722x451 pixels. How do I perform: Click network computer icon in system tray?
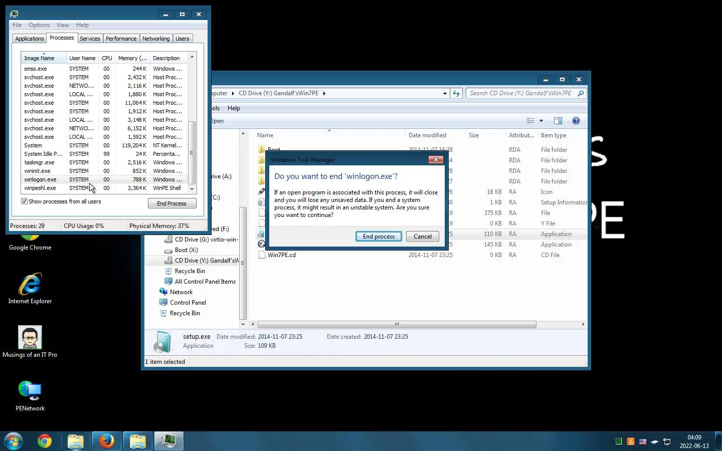pos(667,441)
